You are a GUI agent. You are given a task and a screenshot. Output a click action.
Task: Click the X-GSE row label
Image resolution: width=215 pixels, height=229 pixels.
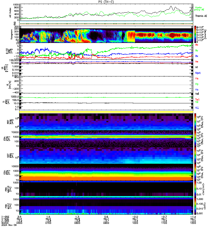pos(5,217)
